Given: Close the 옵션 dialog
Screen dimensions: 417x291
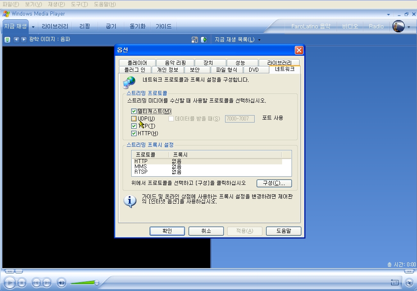Looking at the screenshot, I should 299,50.
